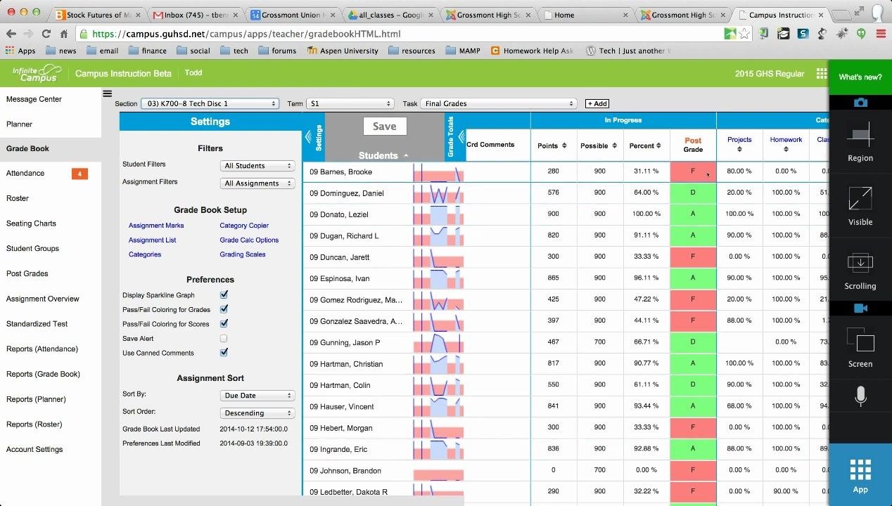Image resolution: width=892 pixels, height=506 pixels.
Task: Open Planner in sidebar
Action: [x=19, y=124]
